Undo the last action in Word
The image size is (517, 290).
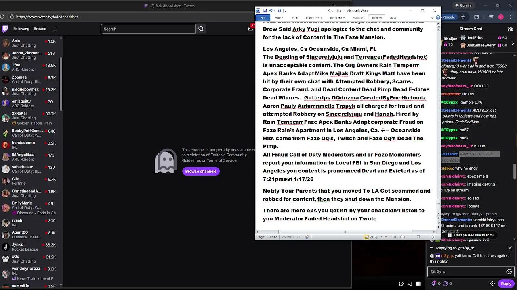pyautogui.click(x=271, y=11)
